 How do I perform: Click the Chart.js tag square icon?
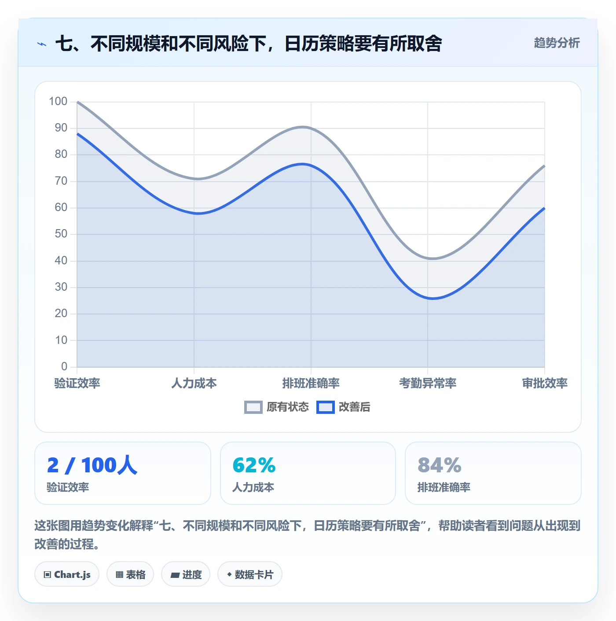[x=48, y=575]
